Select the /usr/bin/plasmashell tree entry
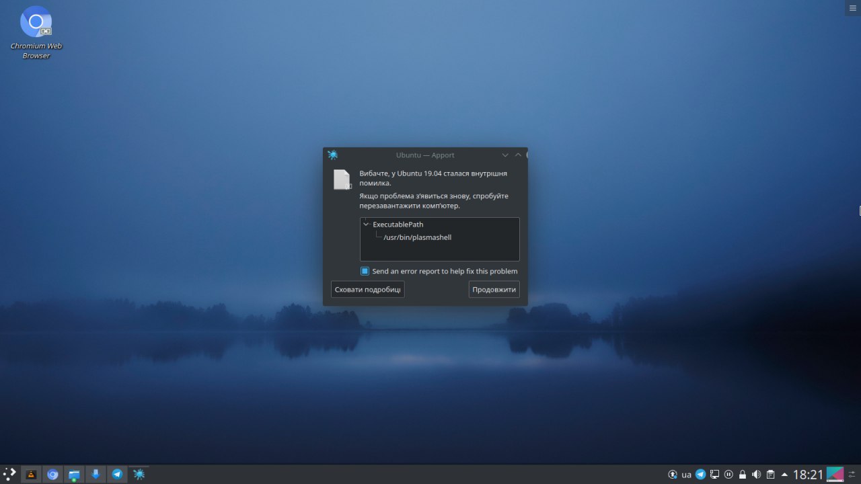 (417, 237)
